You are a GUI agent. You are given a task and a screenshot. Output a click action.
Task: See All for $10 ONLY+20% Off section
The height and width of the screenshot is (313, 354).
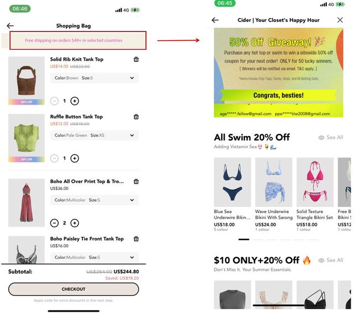pyautogui.click(x=331, y=260)
